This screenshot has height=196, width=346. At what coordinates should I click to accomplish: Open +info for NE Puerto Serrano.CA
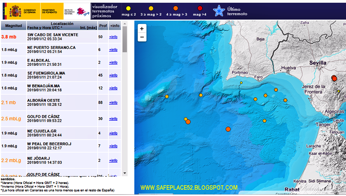coord(113,50)
